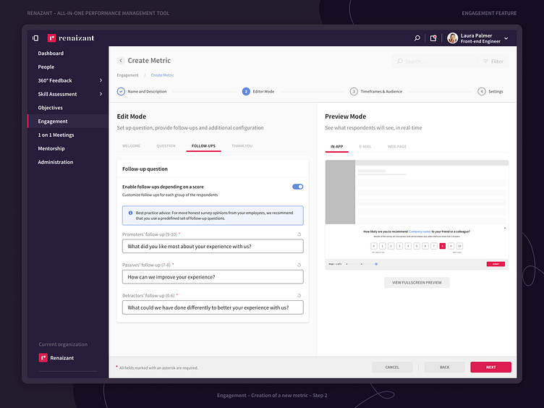Open the notifications icon beside the user avatar

click(433, 38)
